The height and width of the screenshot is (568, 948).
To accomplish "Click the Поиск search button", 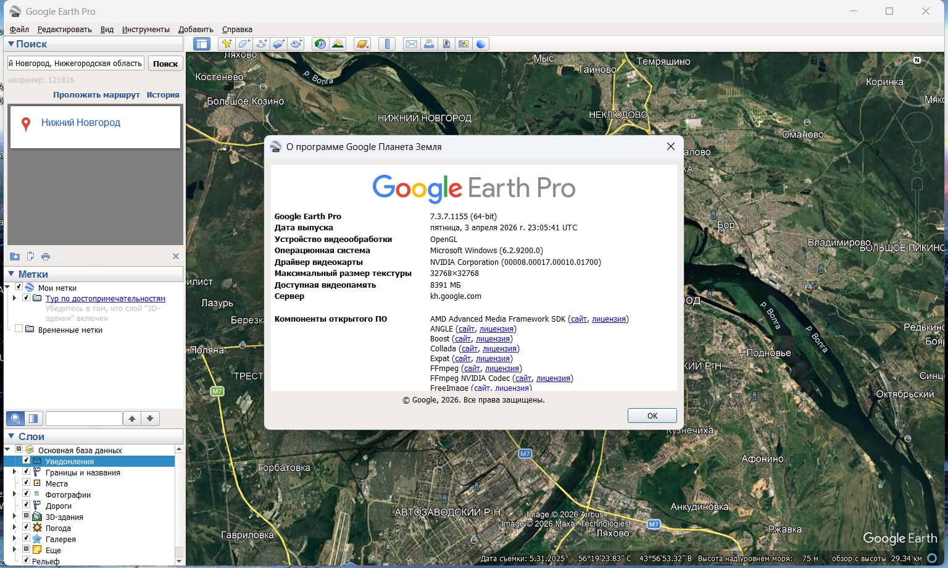I will (165, 64).
